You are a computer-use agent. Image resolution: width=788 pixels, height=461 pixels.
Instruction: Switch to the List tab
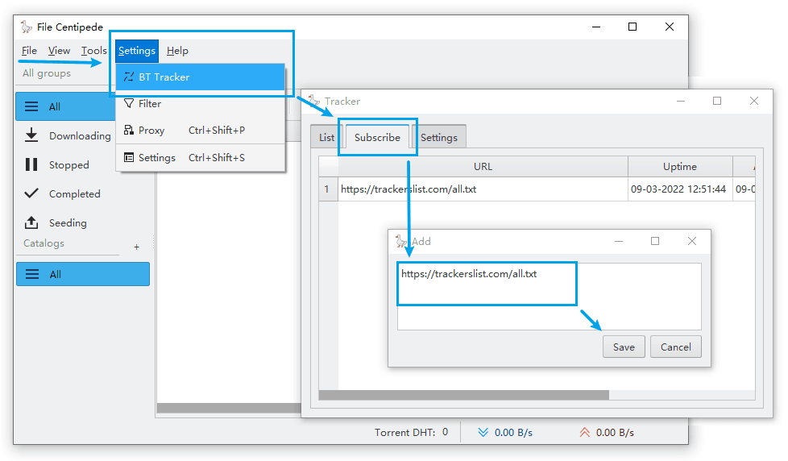(326, 137)
